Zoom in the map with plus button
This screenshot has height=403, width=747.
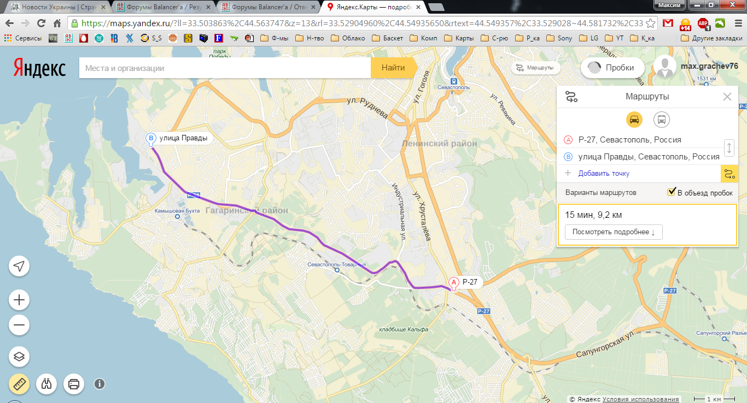pos(19,300)
